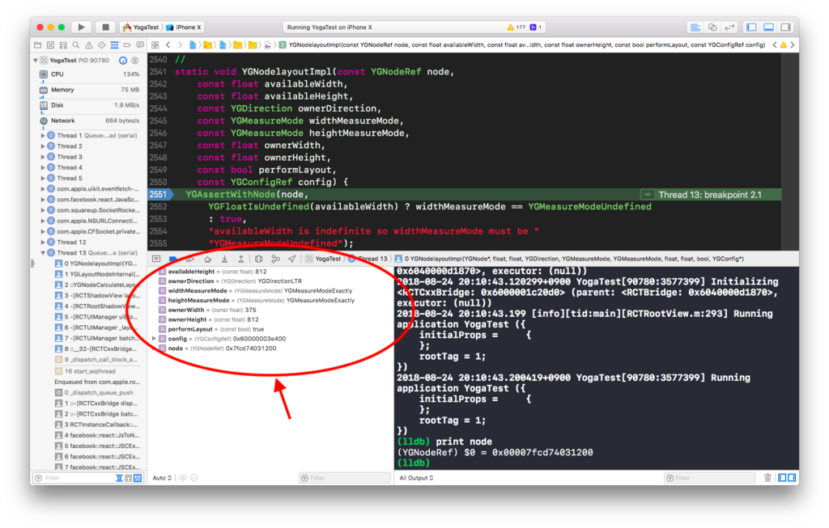Expand the config variable row
This screenshot has height=528, width=829.
click(155, 339)
